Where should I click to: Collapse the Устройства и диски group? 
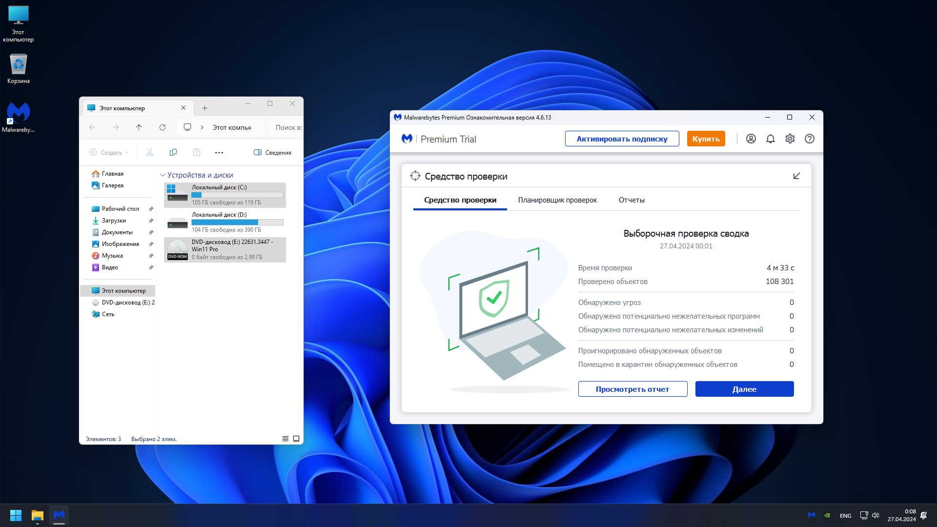pos(163,175)
